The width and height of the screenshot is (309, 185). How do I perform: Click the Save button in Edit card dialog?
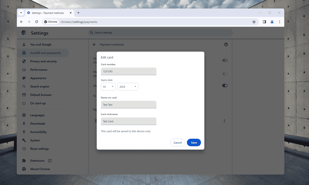click(x=194, y=142)
